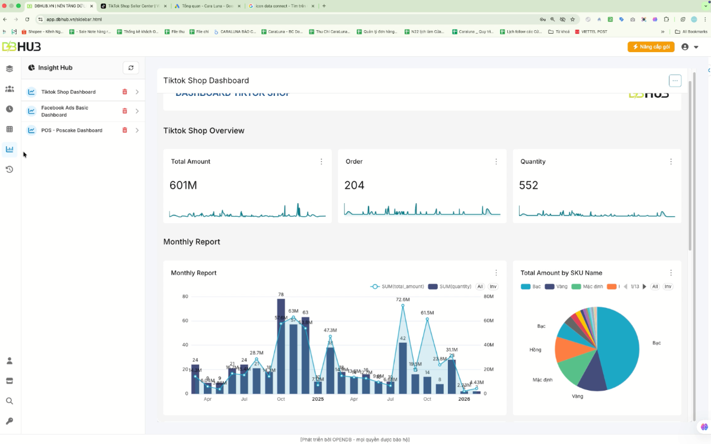Invert selection in SKU pie legend
Screen dimensions: 711x444
pyautogui.click(x=668, y=287)
